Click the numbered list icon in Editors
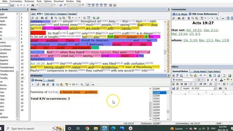This screenshot has width=233, height=131. pos(191,84)
